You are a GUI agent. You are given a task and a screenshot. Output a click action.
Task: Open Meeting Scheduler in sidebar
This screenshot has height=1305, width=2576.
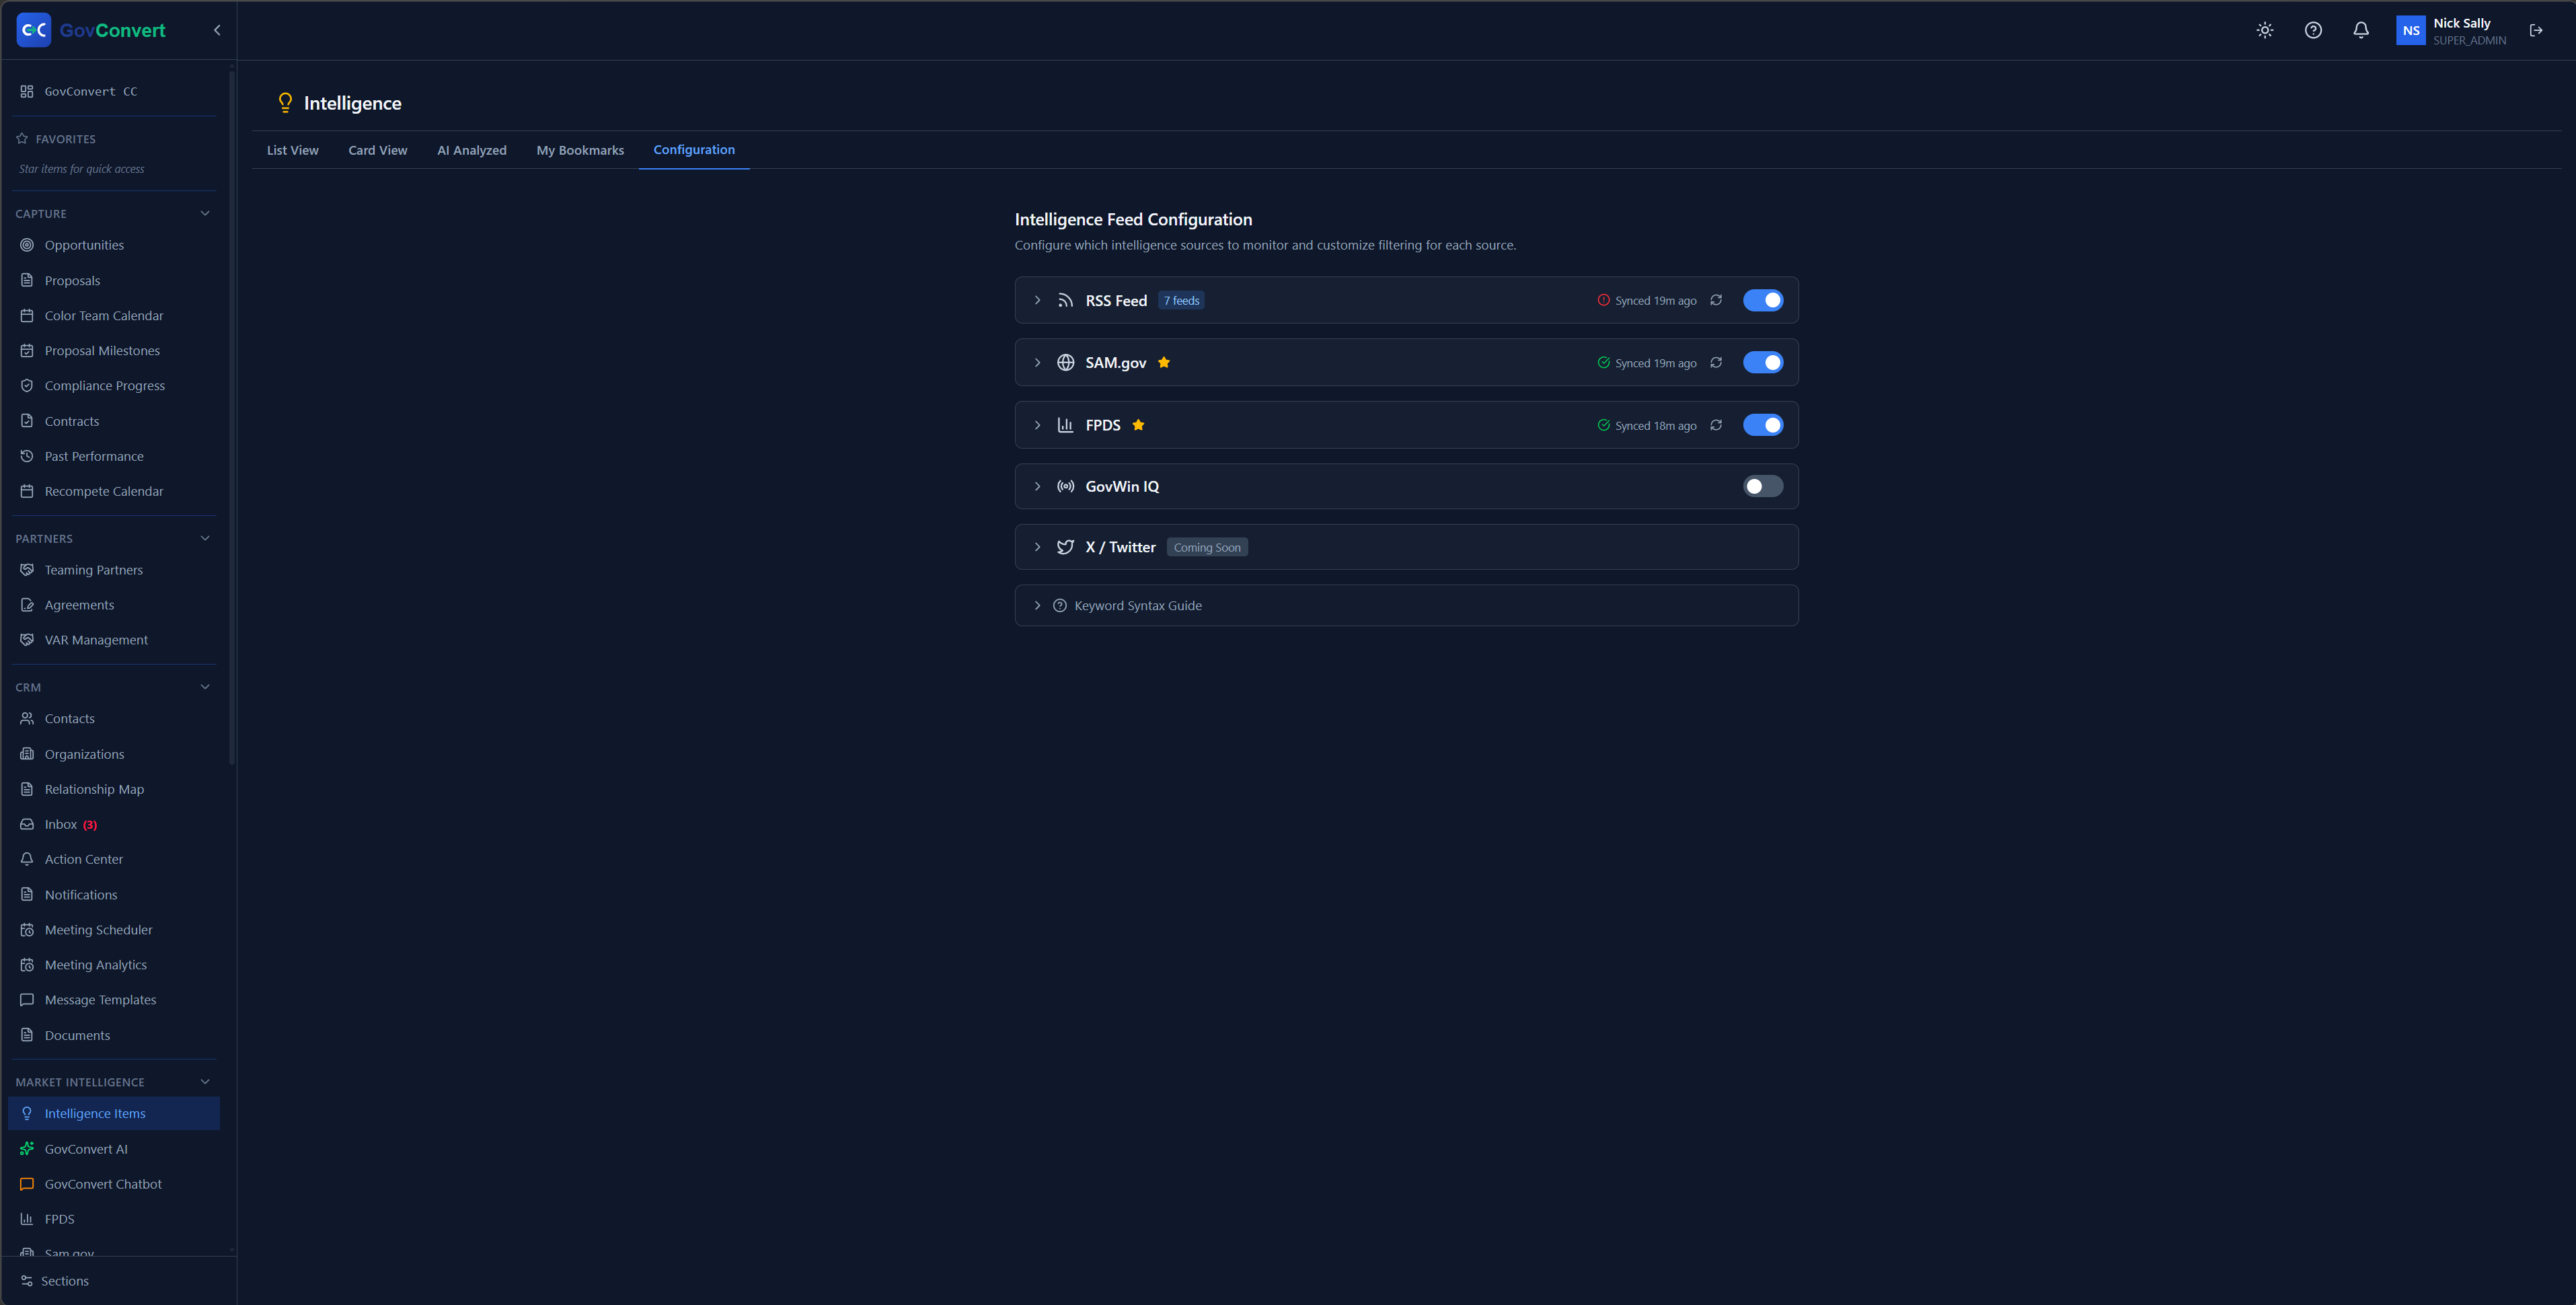(x=114, y=929)
